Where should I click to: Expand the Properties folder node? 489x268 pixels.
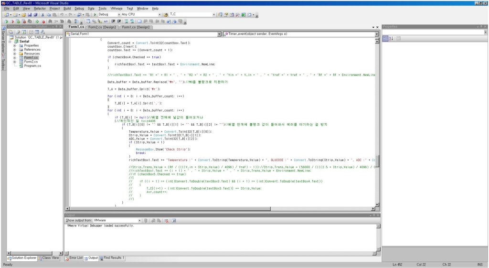coord(15,45)
